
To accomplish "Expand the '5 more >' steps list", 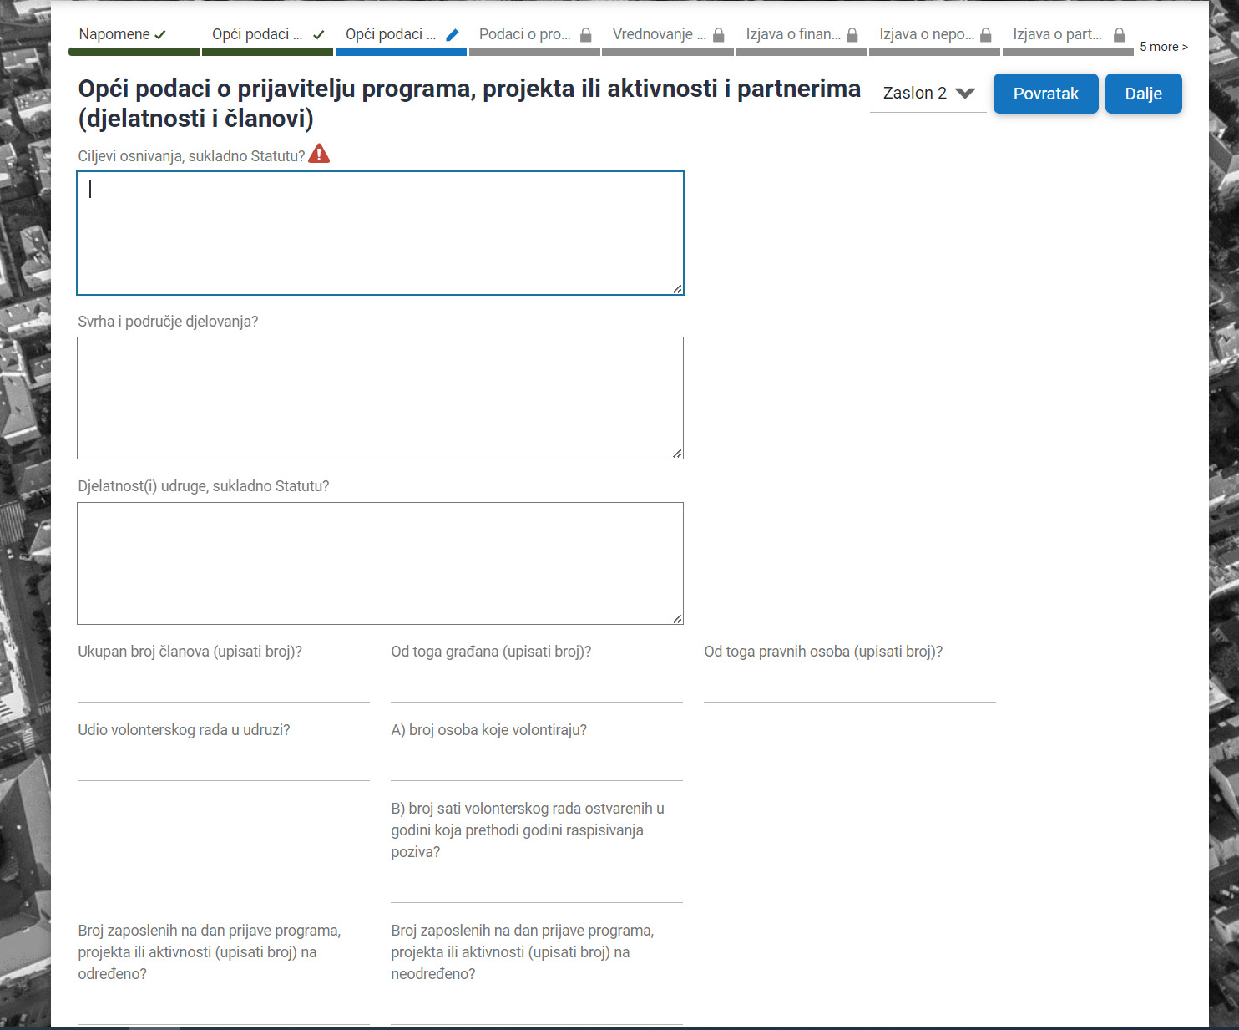I will [1163, 47].
